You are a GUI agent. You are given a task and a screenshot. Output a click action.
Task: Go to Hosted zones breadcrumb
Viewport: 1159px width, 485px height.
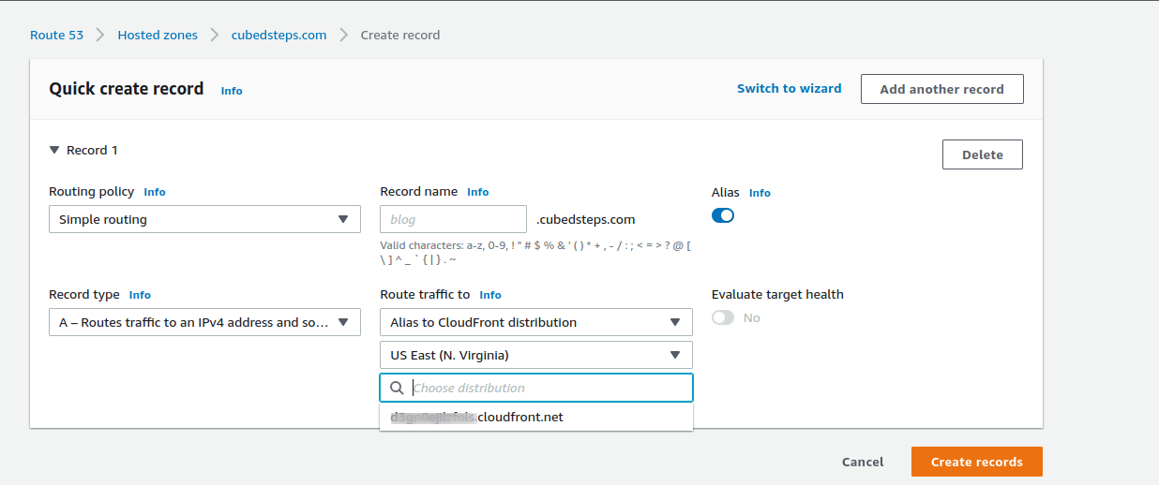coord(158,36)
